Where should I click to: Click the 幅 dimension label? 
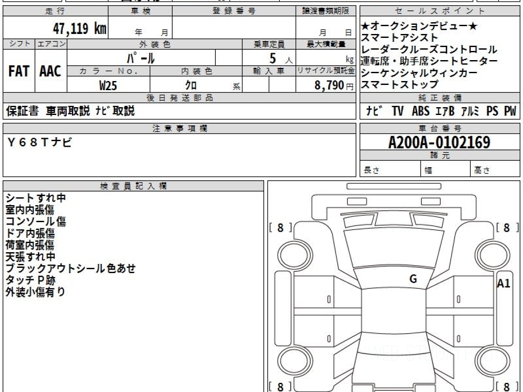tap(428, 171)
